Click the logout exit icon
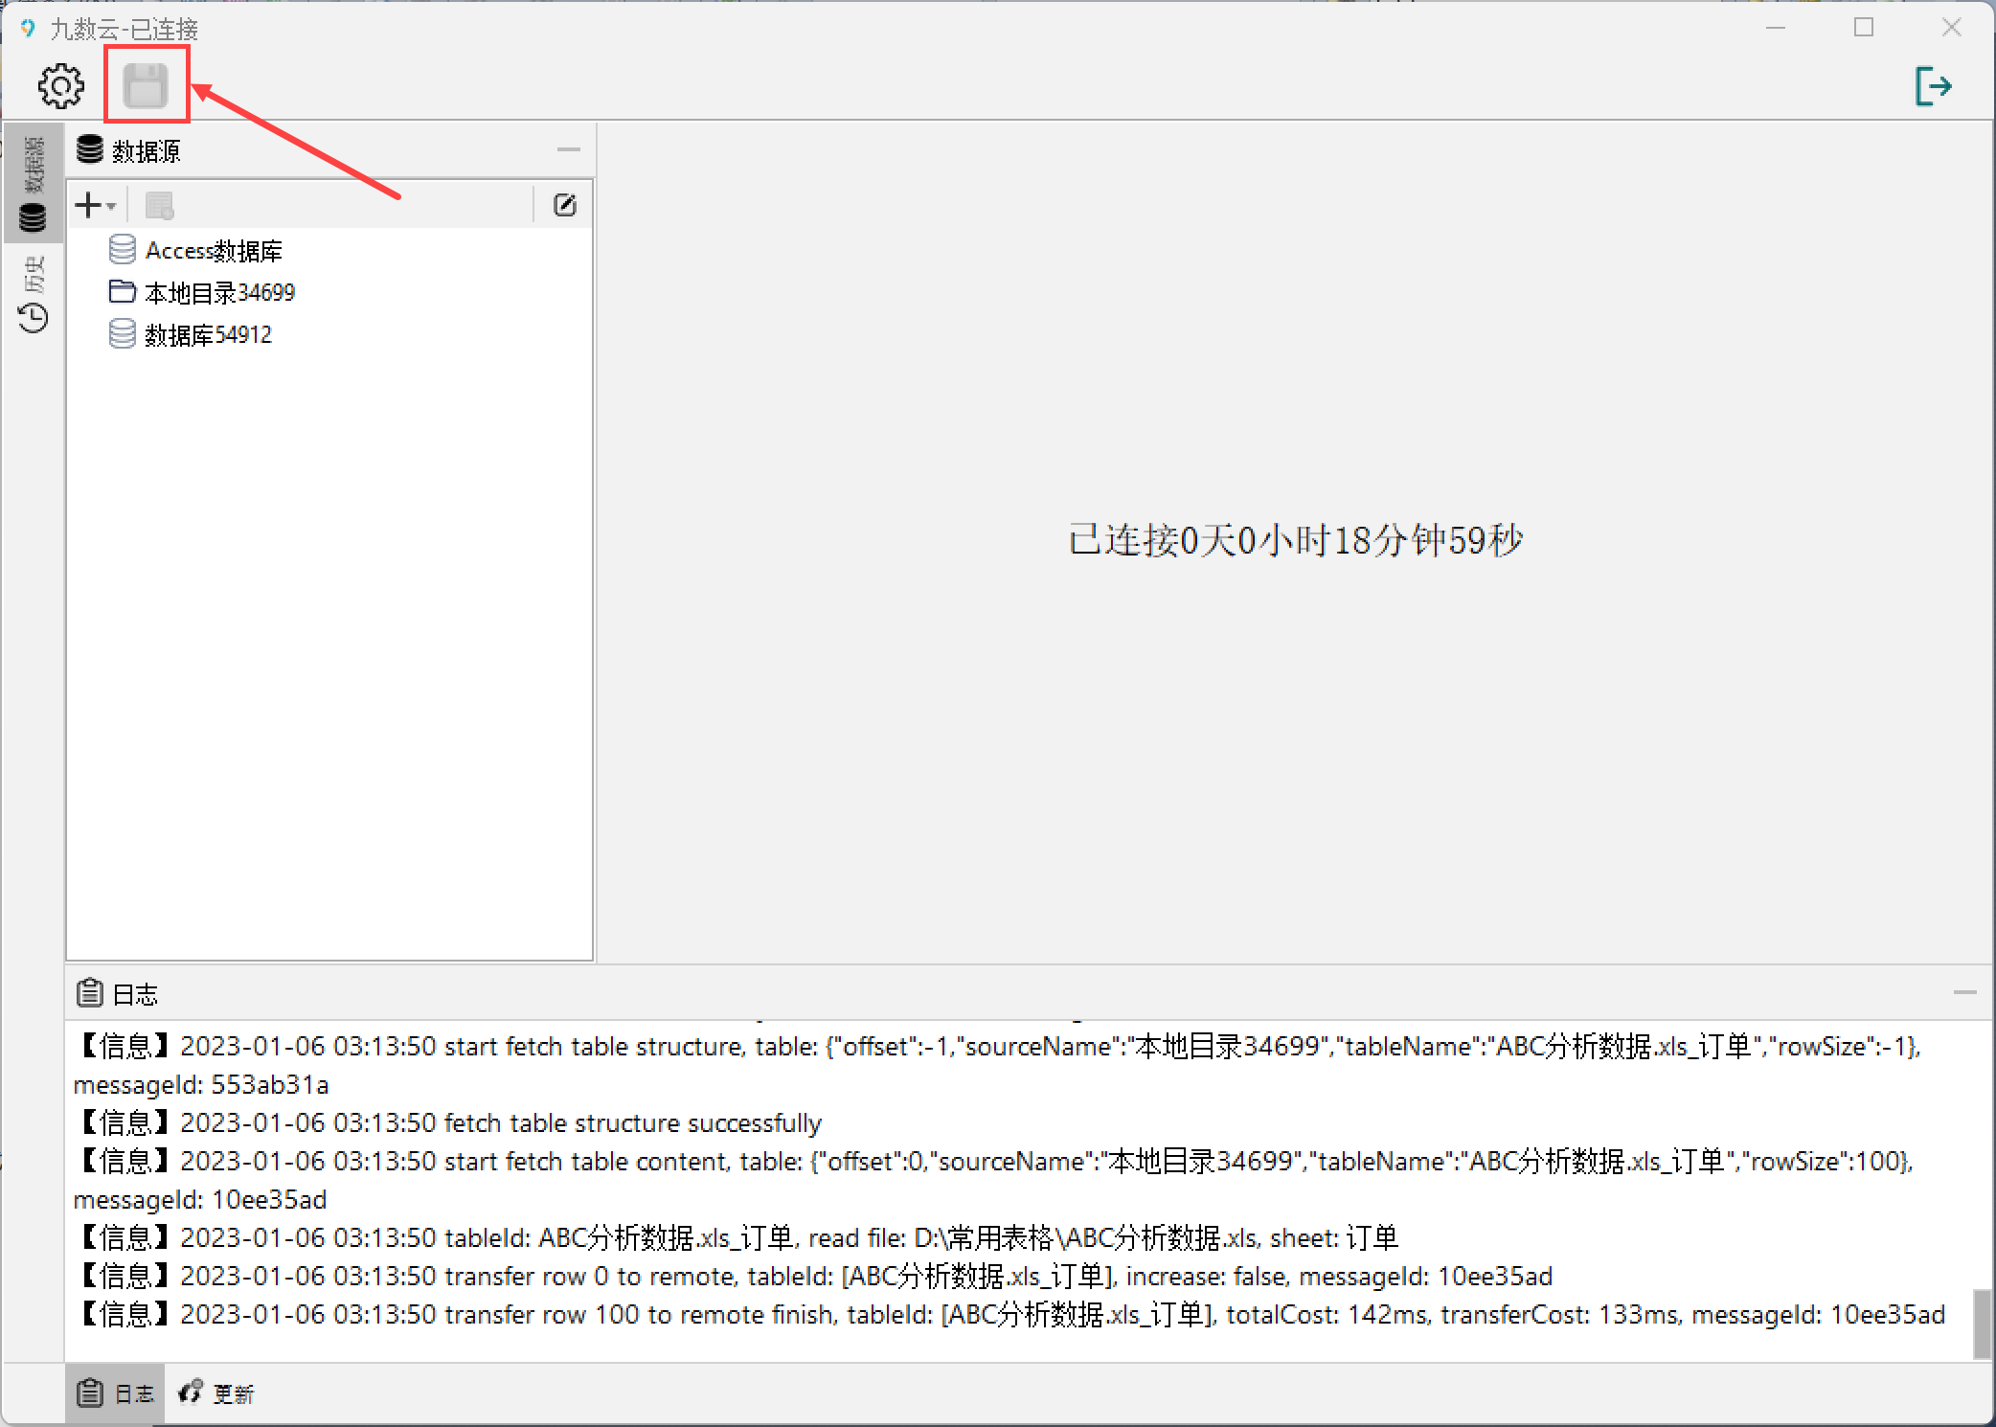This screenshot has width=1996, height=1427. point(1933,85)
